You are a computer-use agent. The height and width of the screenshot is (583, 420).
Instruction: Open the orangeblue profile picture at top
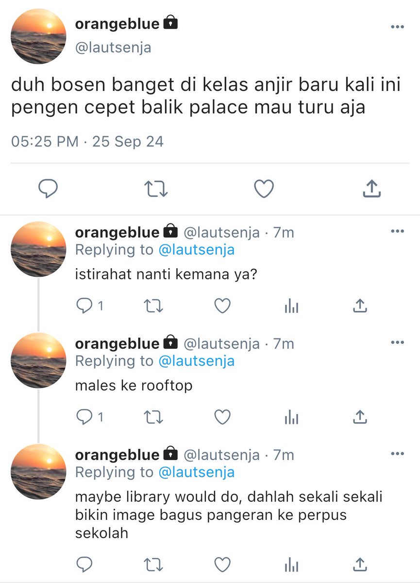click(38, 36)
